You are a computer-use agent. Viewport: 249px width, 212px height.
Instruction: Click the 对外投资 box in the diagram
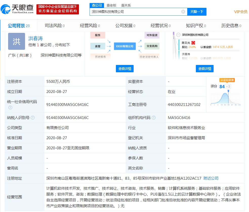point(152,35)
